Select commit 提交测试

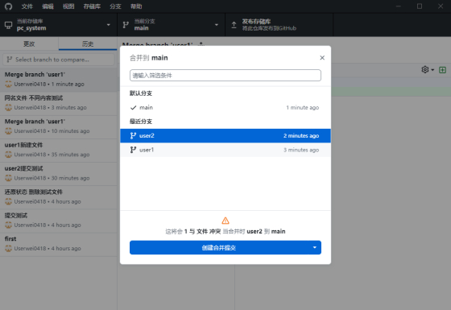[x=58, y=221]
